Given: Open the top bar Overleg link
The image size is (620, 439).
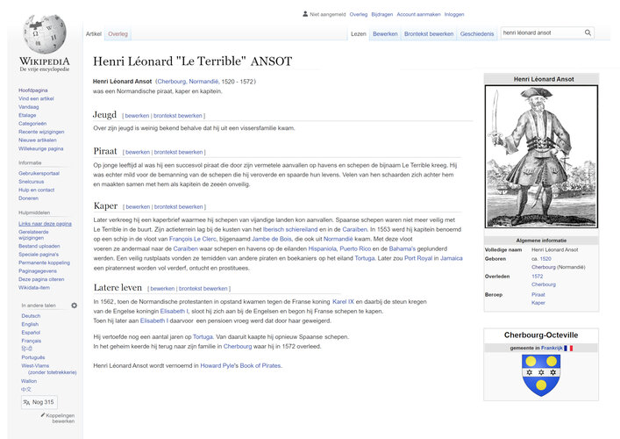Looking at the screenshot, I should tap(359, 14).
